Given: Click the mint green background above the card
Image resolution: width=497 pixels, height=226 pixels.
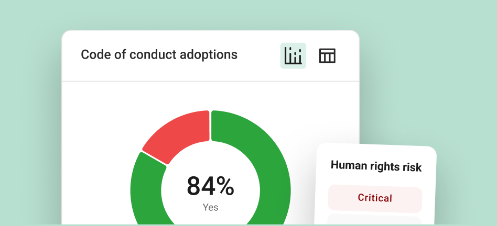Looking at the screenshot, I should pos(210,15).
